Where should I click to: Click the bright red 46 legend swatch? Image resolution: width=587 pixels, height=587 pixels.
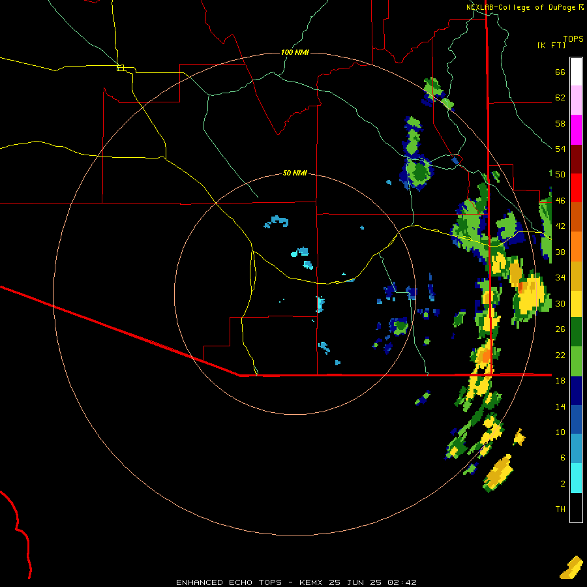pyautogui.click(x=576, y=188)
